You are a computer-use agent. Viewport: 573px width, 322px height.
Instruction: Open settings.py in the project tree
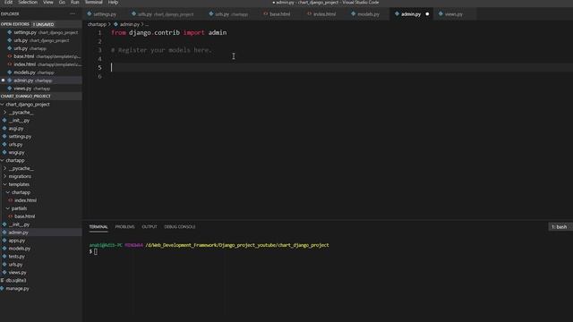(x=20, y=137)
